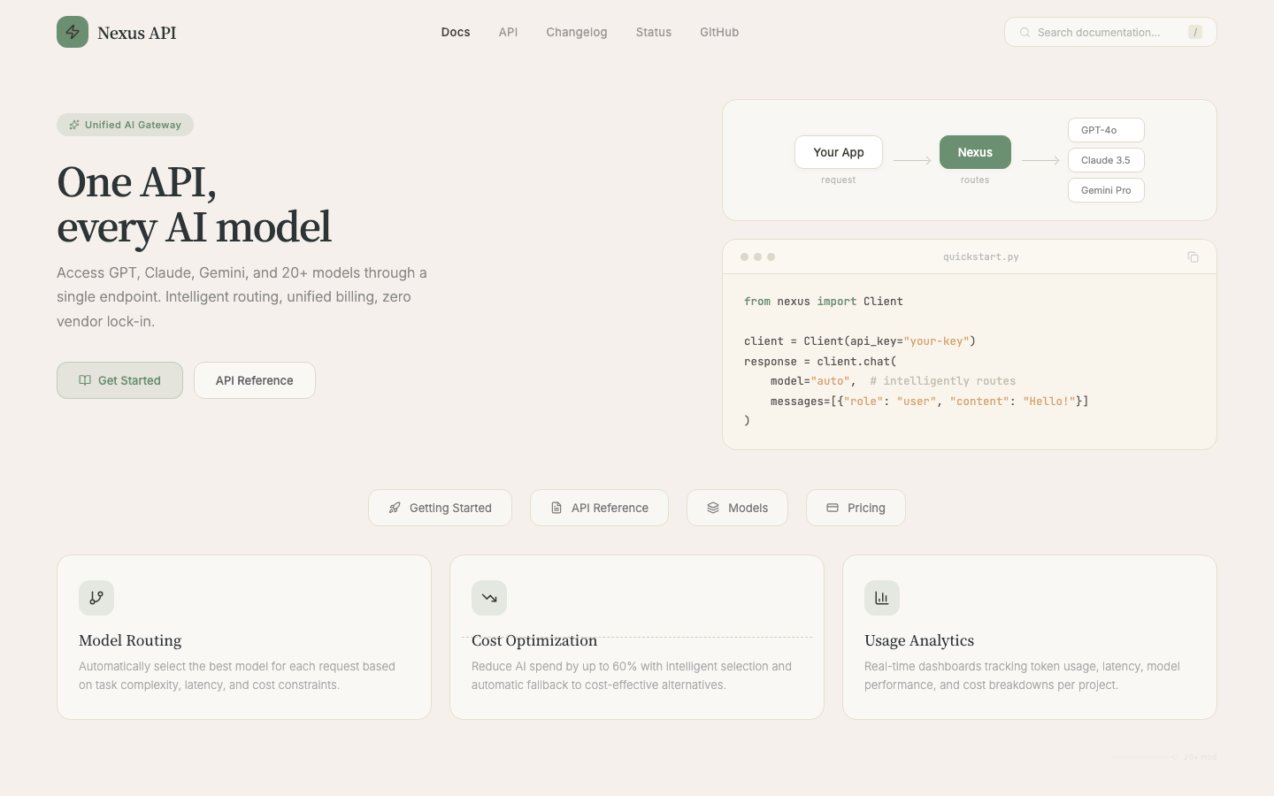Click the Usage Analytics card title
Image resolution: width=1274 pixels, height=796 pixels.
919,640
